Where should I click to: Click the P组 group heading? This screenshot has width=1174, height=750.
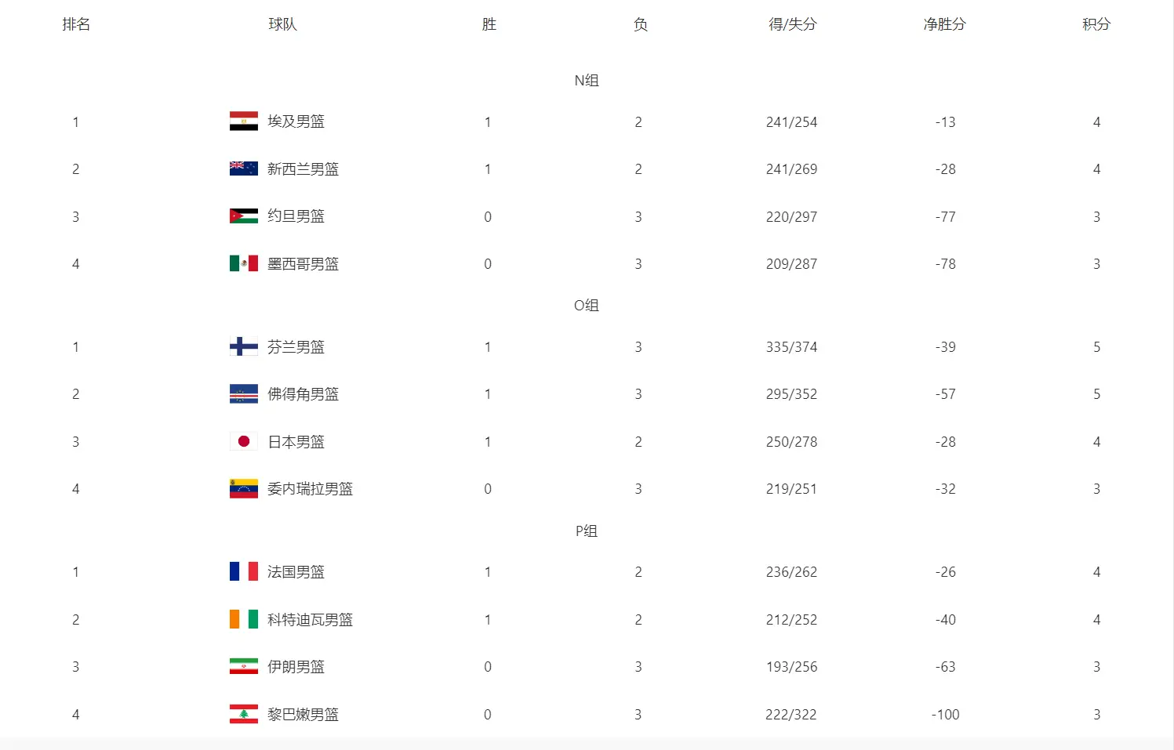[x=587, y=531]
